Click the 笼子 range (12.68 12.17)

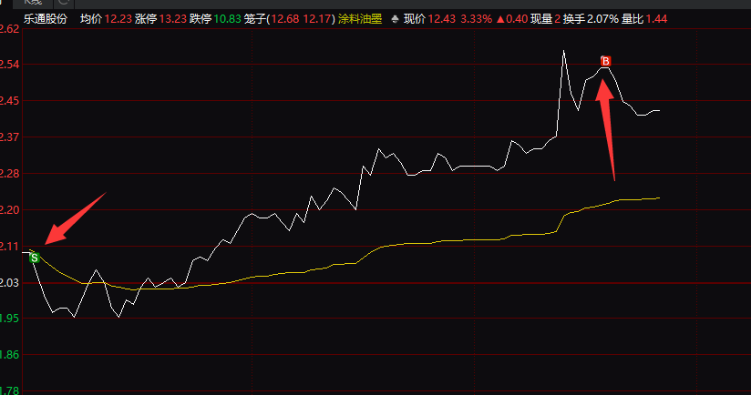[x=301, y=19]
